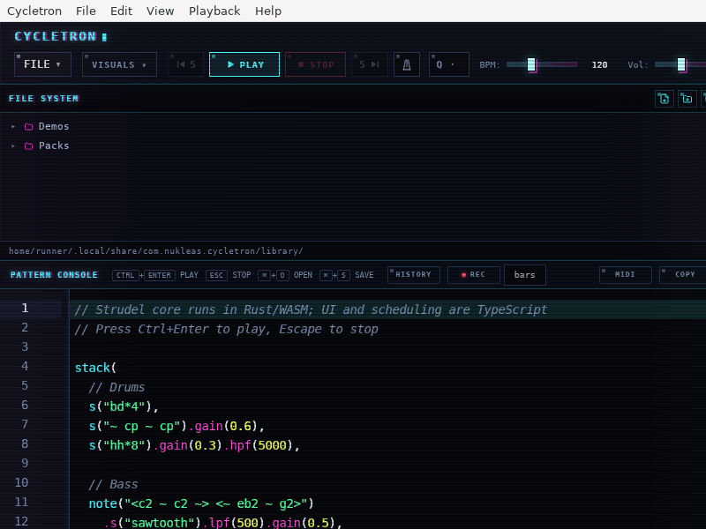Click the hh*8 hpf(5000) code line
The image size is (706, 529).
(194, 445)
